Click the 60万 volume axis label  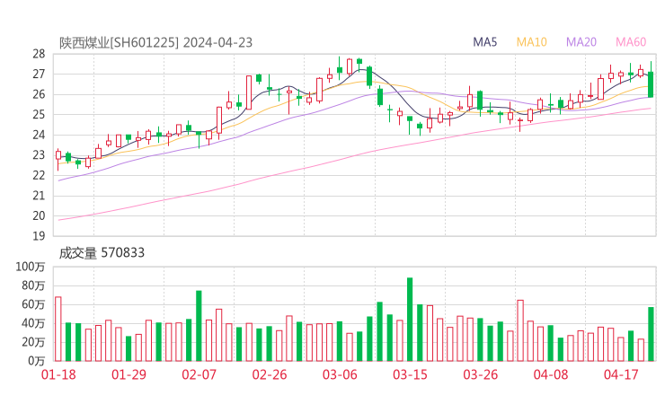(x=33, y=304)
